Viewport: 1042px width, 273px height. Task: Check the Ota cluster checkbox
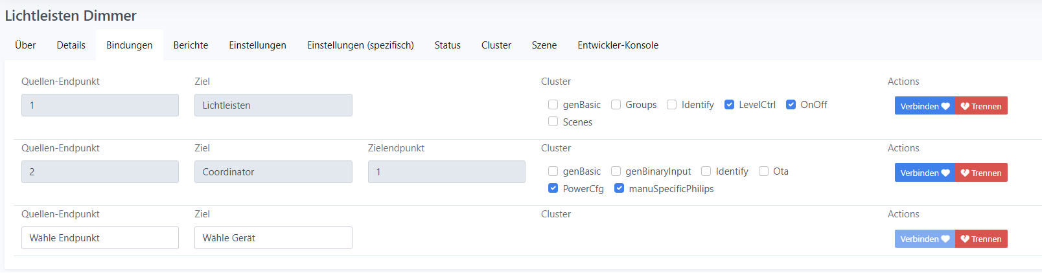coord(764,171)
